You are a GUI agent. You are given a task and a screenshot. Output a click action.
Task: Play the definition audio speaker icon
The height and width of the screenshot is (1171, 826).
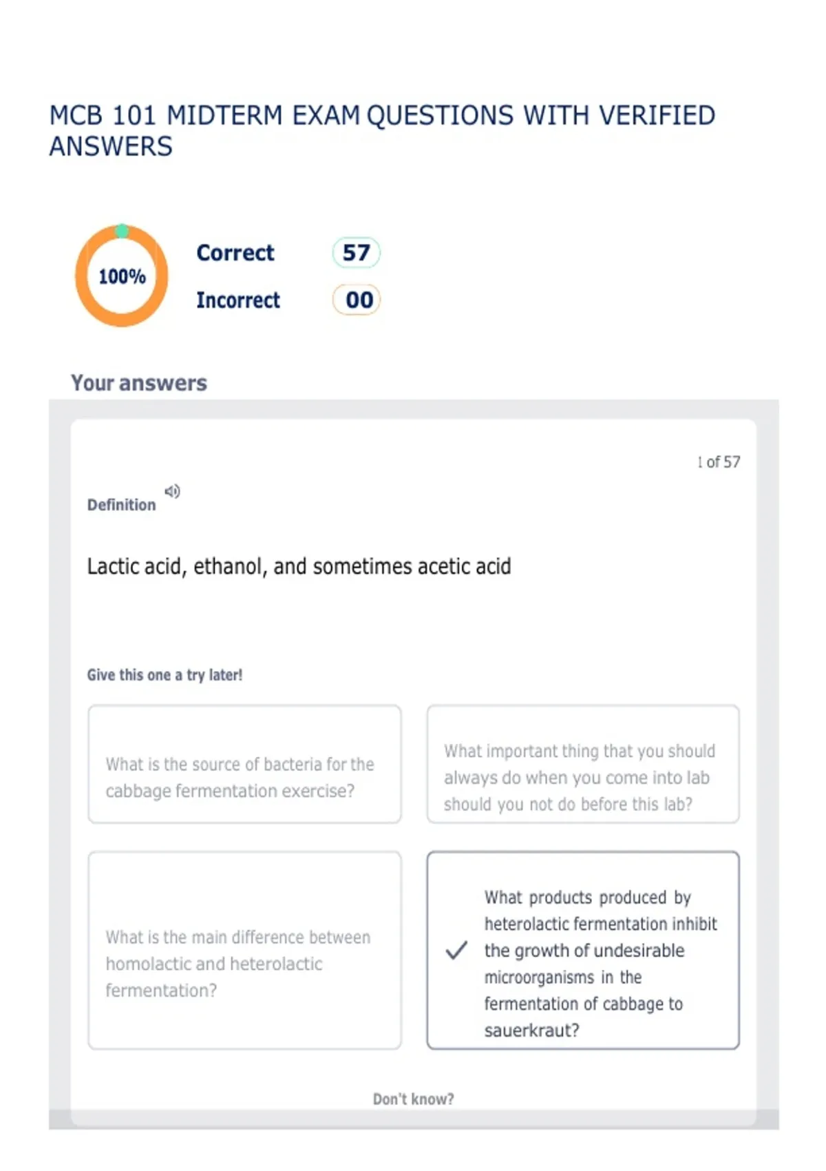[172, 491]
